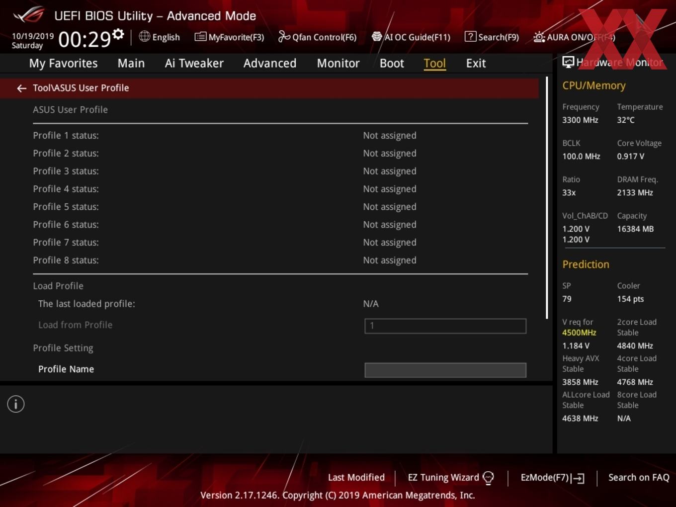Select Profile 2 status row
The image size is (676, 507).
click(x=280, y=153)
